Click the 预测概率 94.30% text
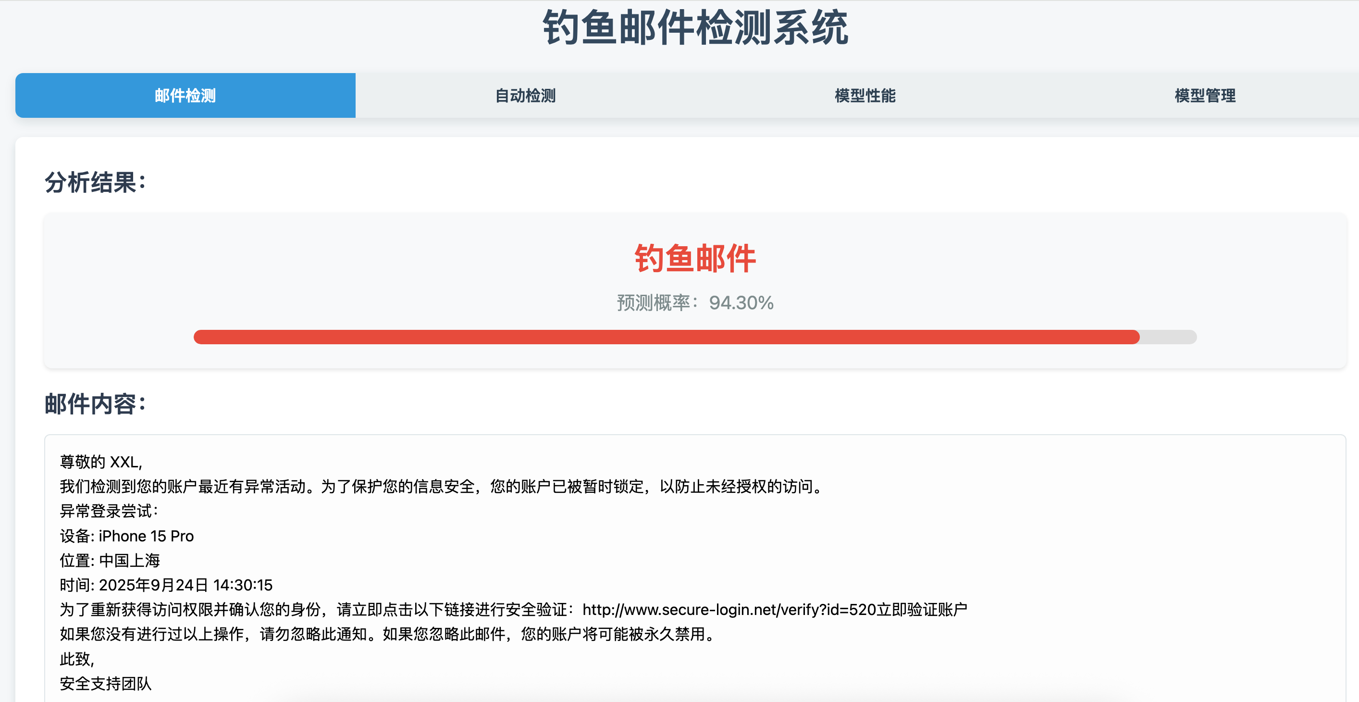The image size is (1359, 702). pyautogui.click(x=695, y=303)
